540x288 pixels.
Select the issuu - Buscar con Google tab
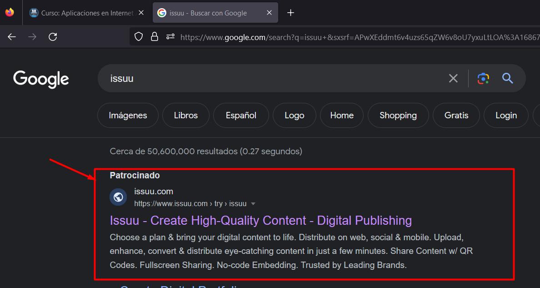point(215,13)
